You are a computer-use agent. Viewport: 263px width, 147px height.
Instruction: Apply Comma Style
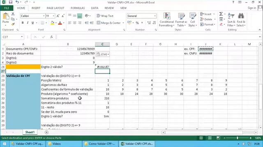142,23
